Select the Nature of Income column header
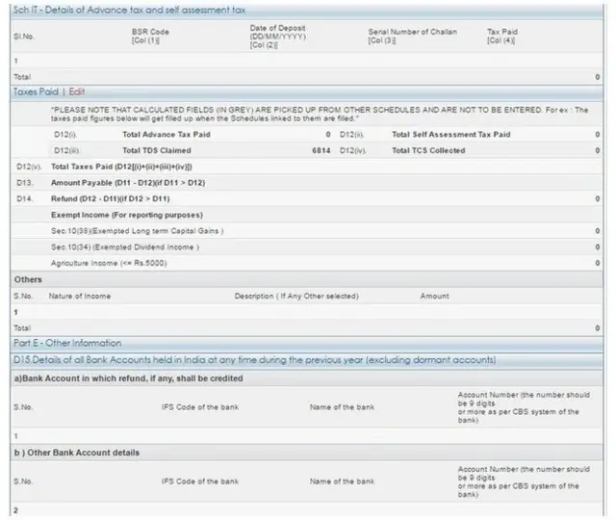This screenshot has height=520, width=616. [80, 296]
